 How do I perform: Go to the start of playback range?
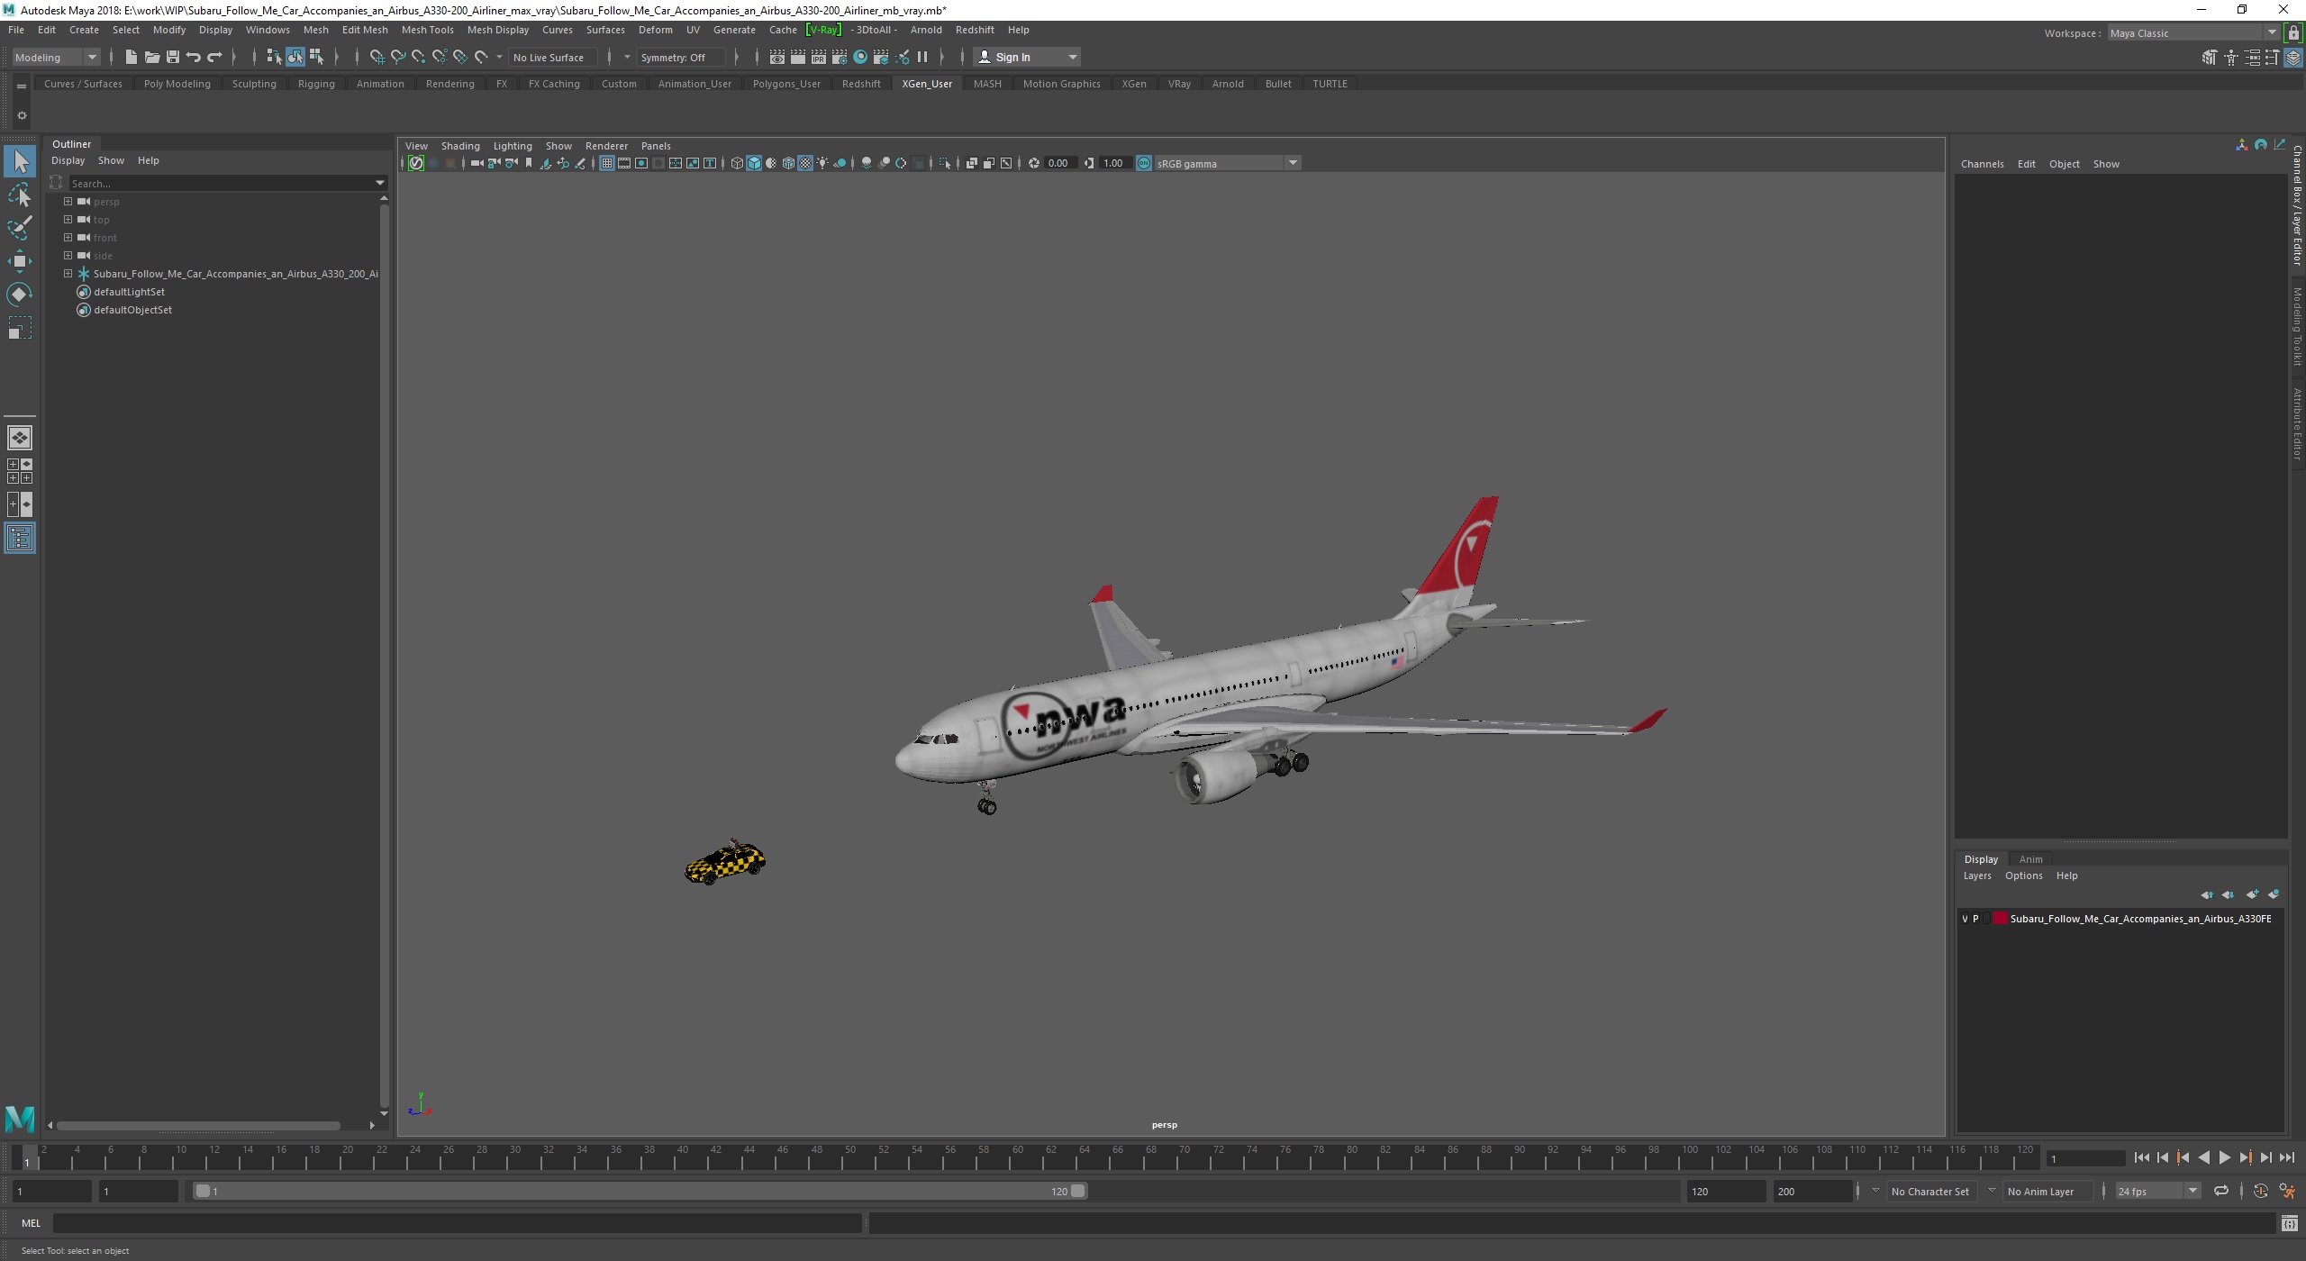pos(2141,1158)
